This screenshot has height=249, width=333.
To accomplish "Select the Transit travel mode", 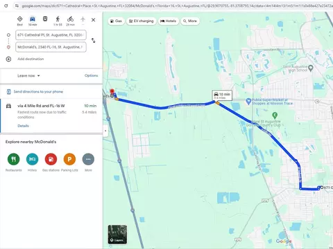I will [45, 19].
